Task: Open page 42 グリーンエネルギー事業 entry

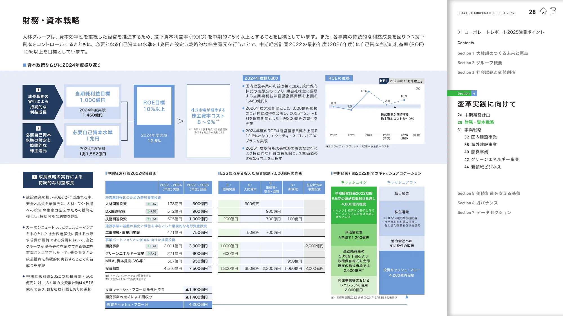Action: pyautogui.click(x=491, y=160)
